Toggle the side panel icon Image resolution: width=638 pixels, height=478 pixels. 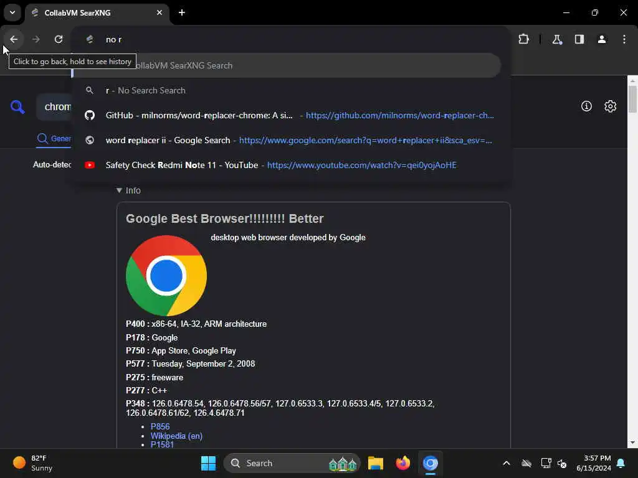point(579,39)
